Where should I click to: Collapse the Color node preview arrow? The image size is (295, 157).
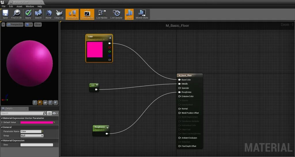(x=110, y=38)
